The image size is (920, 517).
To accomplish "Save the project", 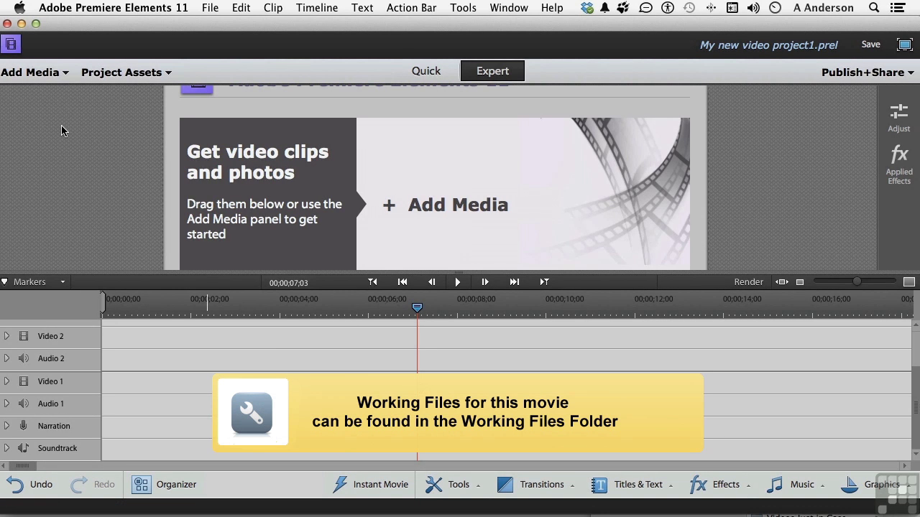I will point(870,45).
